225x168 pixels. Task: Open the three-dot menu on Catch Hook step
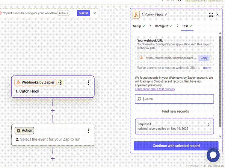88,83
